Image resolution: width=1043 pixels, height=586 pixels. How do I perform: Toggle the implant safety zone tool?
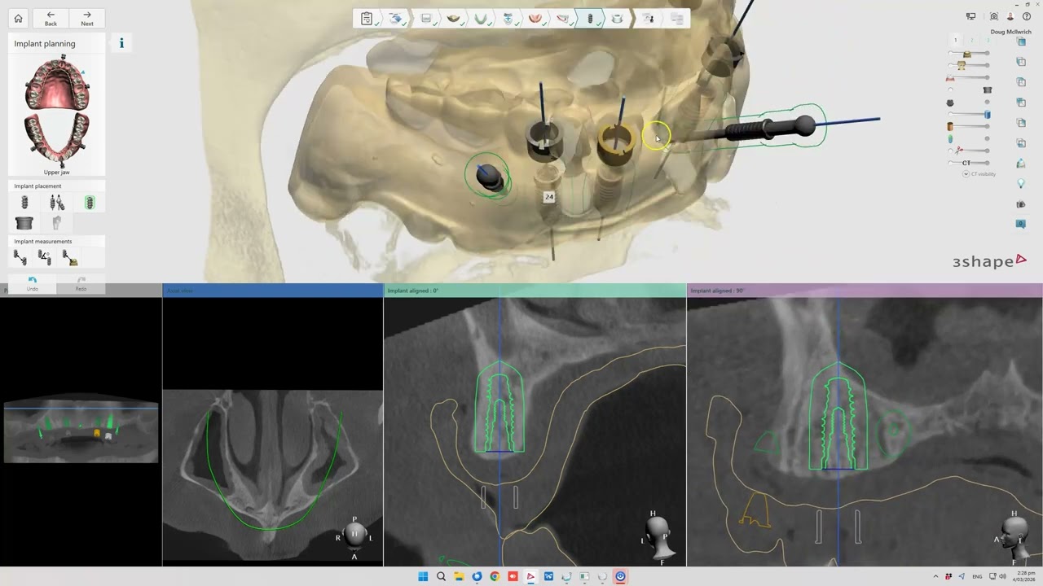(x=90, y=203)
